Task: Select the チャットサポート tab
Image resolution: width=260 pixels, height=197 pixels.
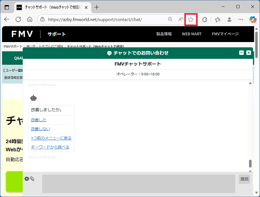Action: click(53, 7)
